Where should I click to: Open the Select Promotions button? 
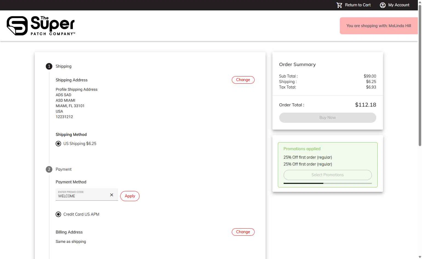[327, 175]
